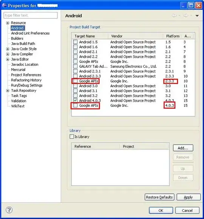
Task: Open the Builders properties page
Action: tap(17, 39)
